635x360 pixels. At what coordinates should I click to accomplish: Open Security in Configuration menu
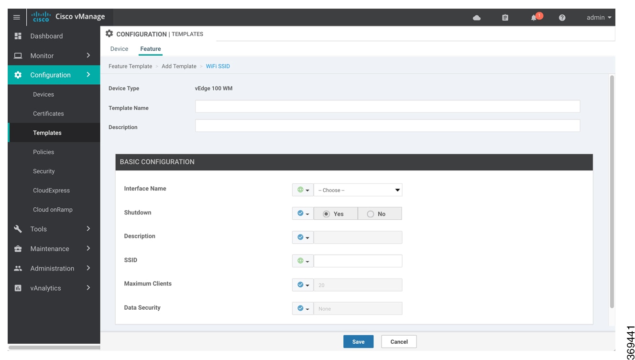[x=44, y=171]
